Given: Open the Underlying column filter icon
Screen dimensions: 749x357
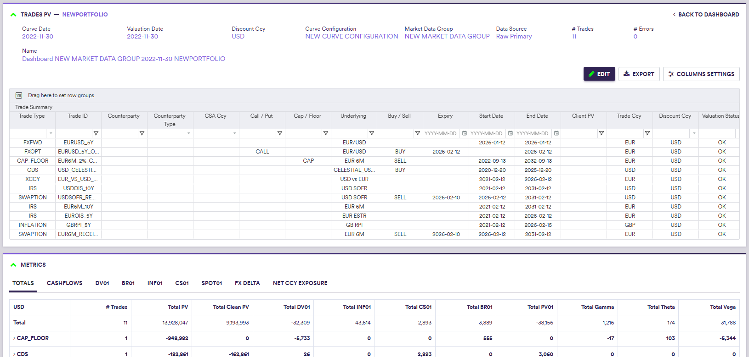Looking at the screenshot, I should coord(372,133).
